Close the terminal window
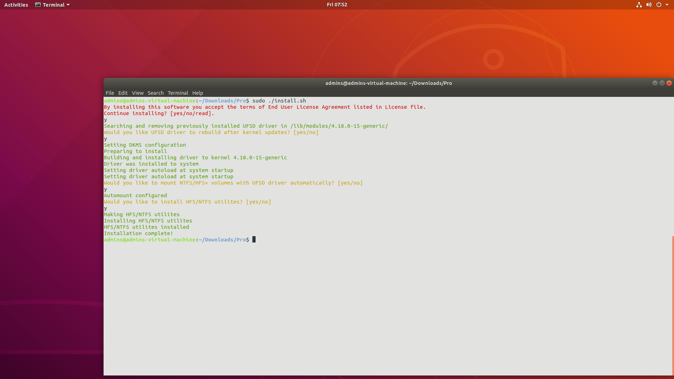Image resolution: width=674 pixels, height=379 pixels. point(669,83)
